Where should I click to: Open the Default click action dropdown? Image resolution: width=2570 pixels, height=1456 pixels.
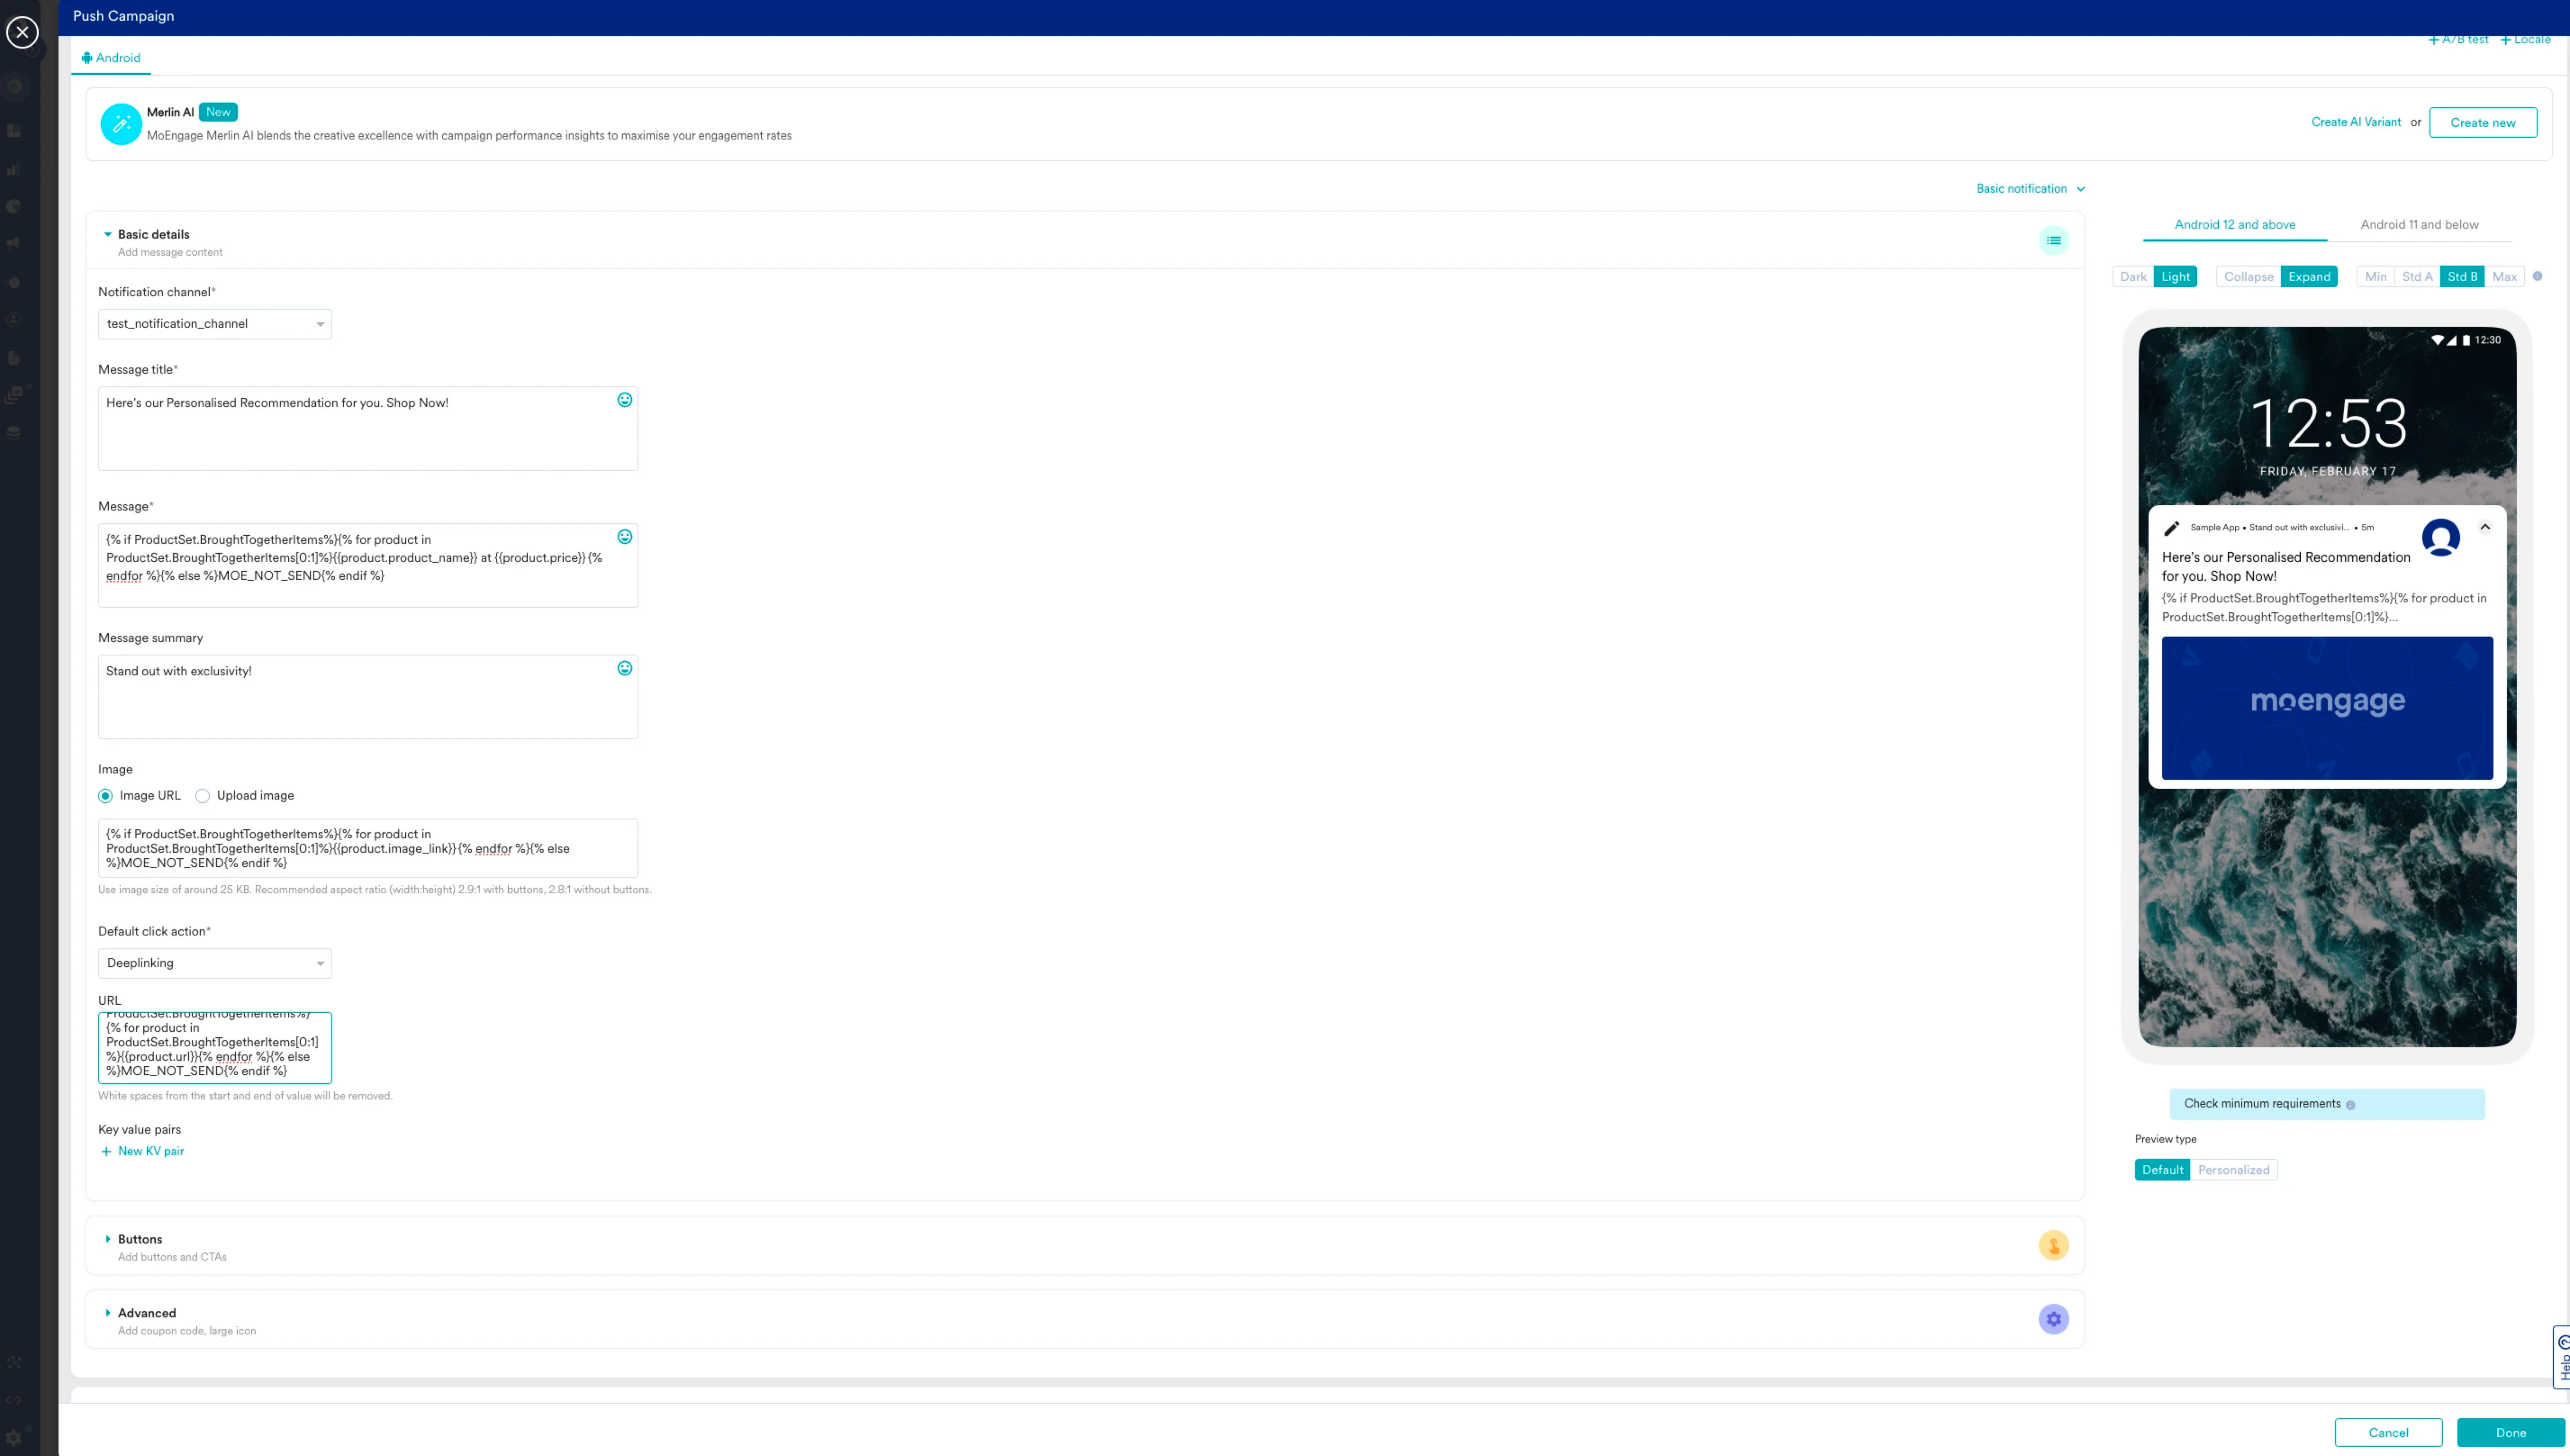[x=215, y=963]
